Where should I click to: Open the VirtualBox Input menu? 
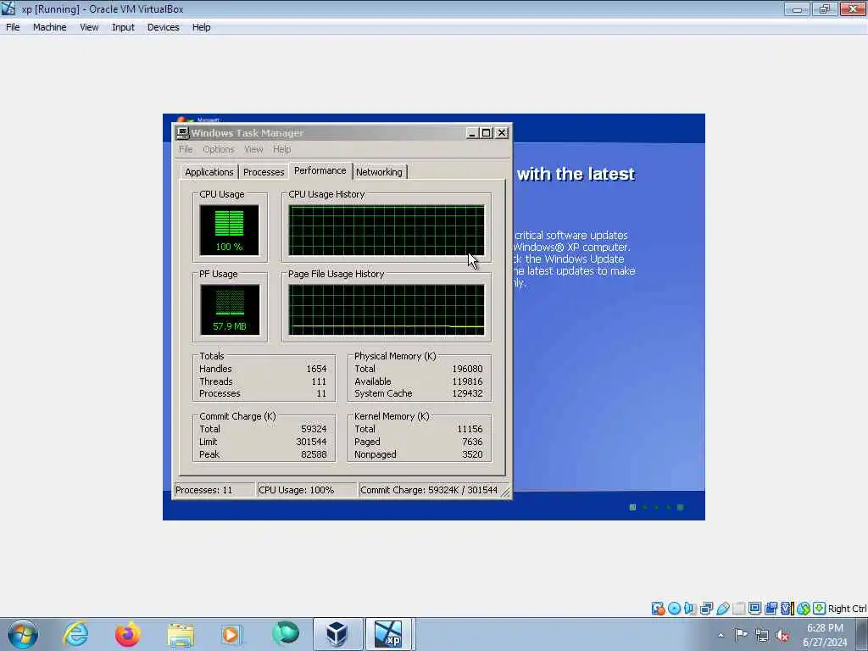(123, 27)
